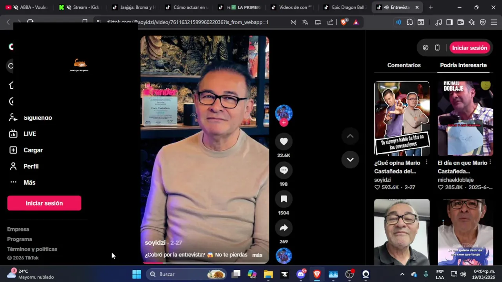Open comments via the speech bubble icon
Image resolution: width=502 pixels, height=282 pixels.
pos(284,170)
